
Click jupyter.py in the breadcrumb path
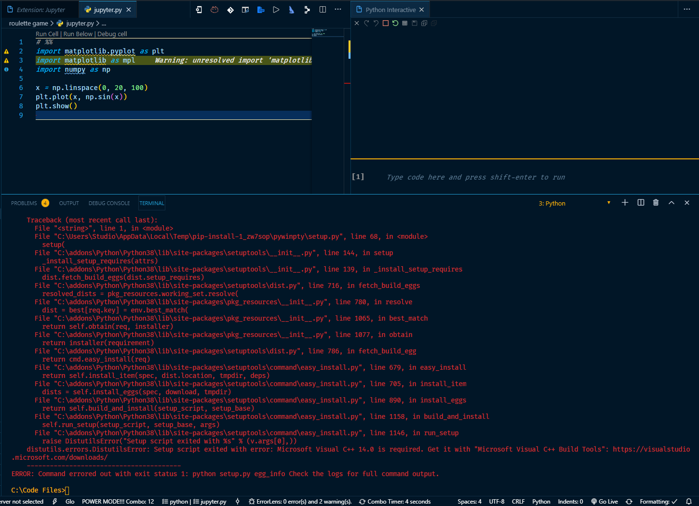click(80, 23)
